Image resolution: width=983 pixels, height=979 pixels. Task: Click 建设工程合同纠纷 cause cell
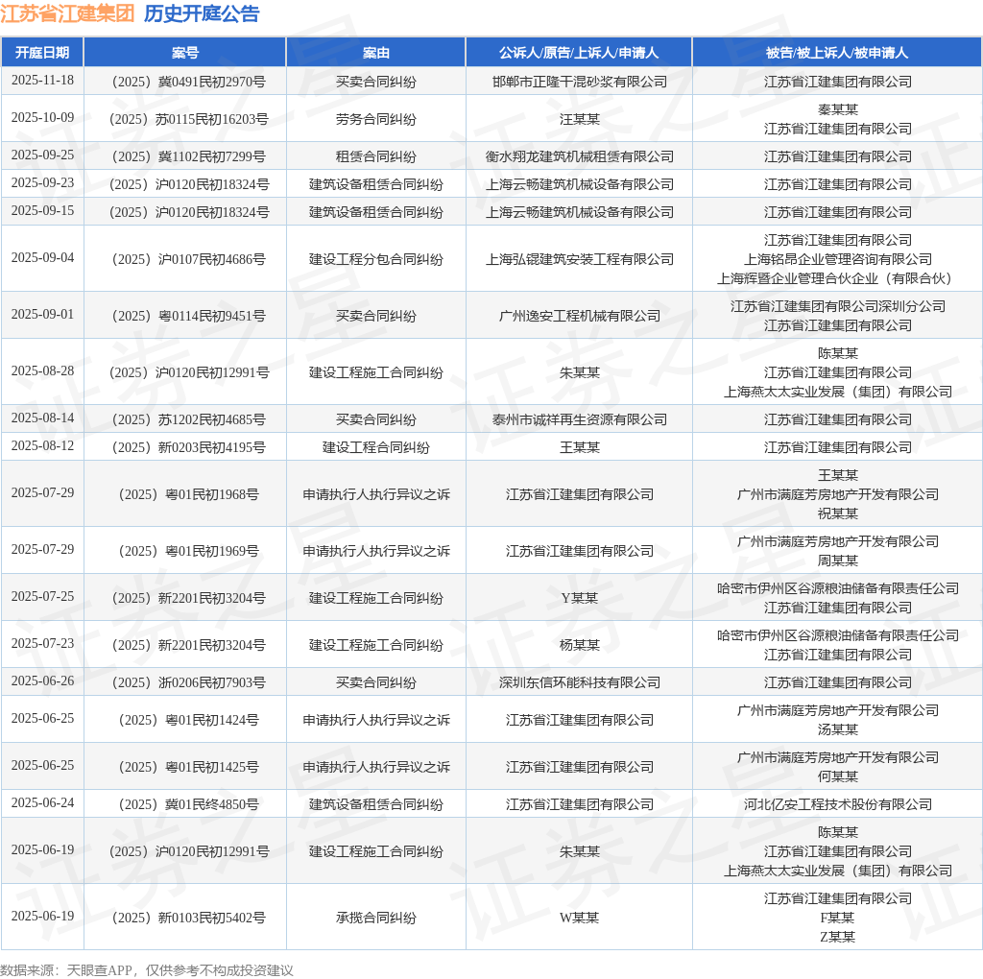pos(375,447)
